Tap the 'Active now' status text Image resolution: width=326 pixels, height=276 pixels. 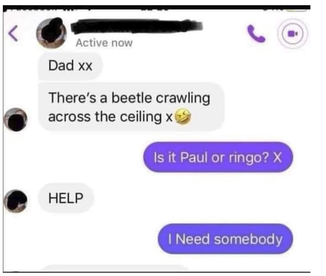click(104, 43)
